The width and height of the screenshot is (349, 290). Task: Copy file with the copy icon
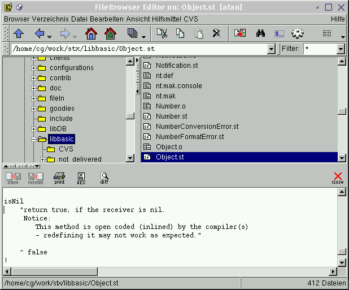coord(180,33)
